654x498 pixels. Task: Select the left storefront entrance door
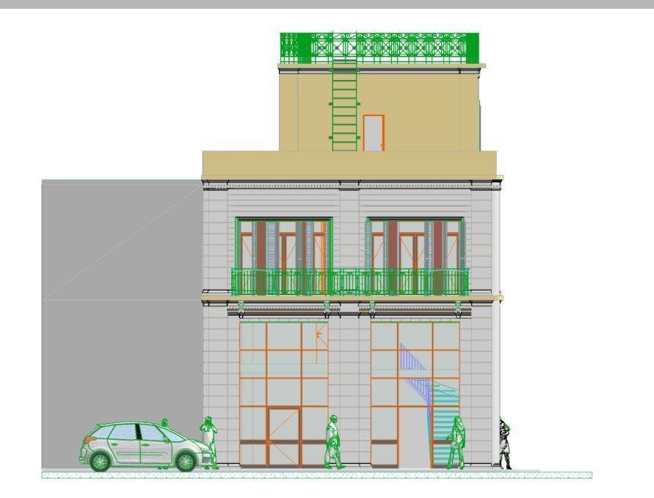point(283,437)
